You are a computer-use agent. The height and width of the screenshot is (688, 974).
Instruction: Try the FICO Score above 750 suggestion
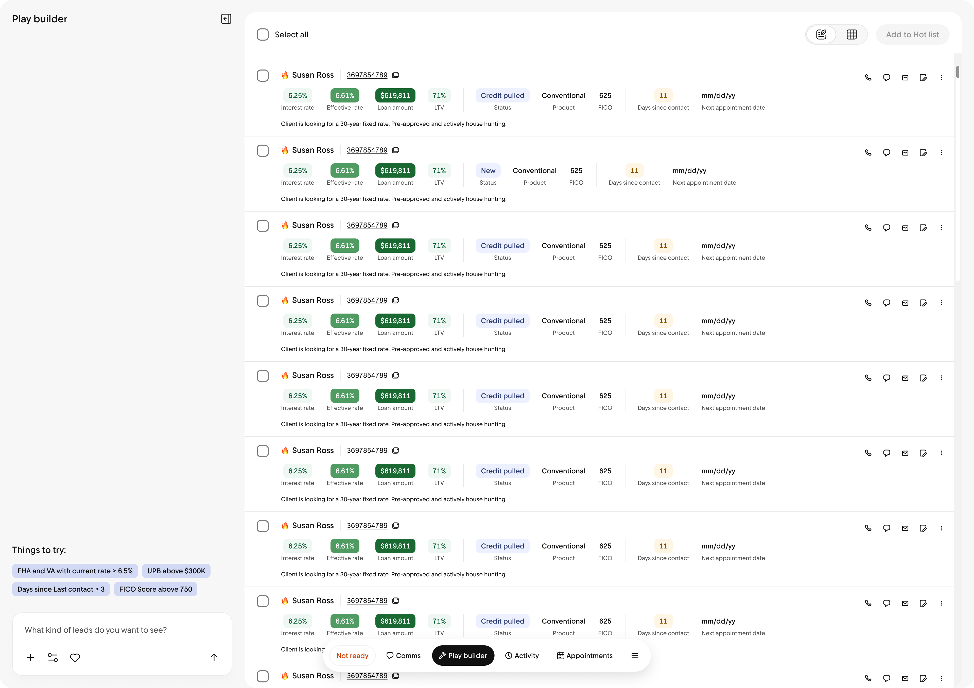point(155,589)
